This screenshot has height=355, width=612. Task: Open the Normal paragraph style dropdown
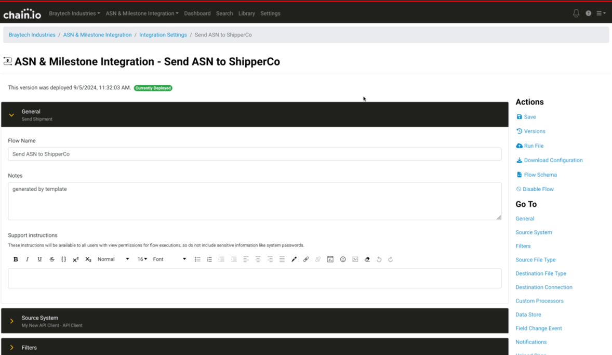pos(113,259)
